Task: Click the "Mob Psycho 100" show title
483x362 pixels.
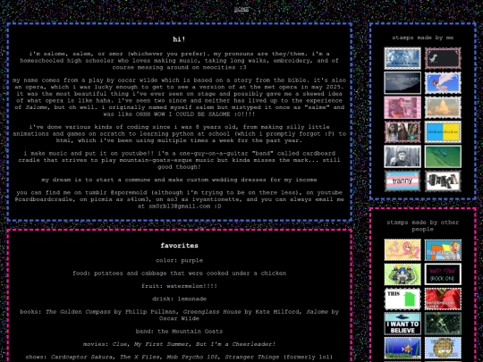Action: point(192,357)
